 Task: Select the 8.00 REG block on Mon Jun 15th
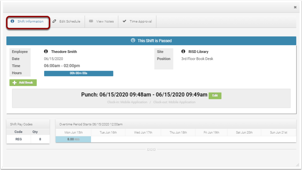[x=73, y=139]
